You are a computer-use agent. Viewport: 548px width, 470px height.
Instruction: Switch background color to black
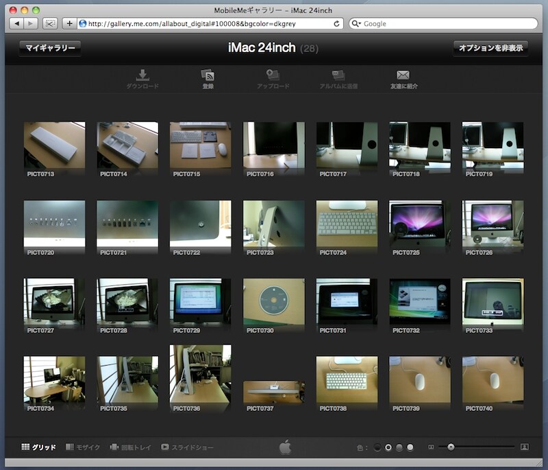coord(377,447)
